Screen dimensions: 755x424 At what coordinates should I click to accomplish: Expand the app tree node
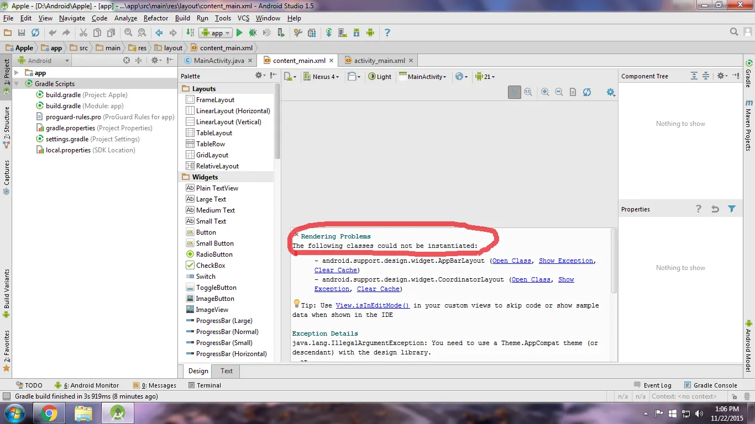(x=17, y=73)
